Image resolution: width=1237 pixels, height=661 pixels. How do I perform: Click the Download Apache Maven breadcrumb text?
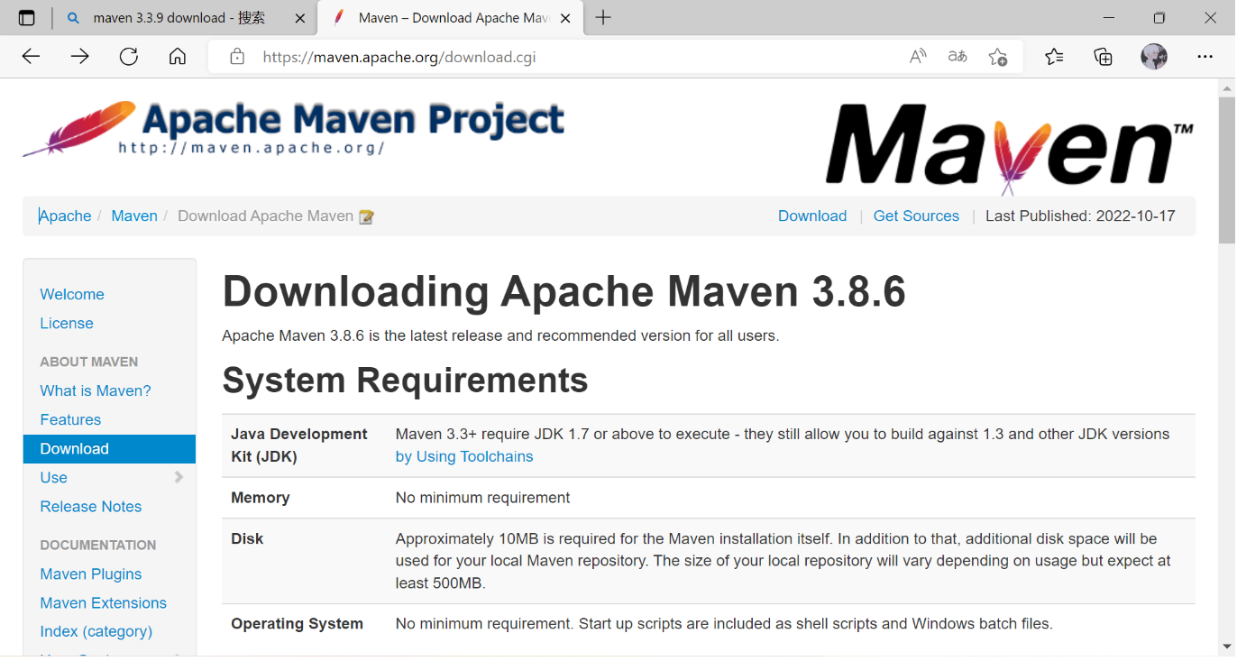265,216
